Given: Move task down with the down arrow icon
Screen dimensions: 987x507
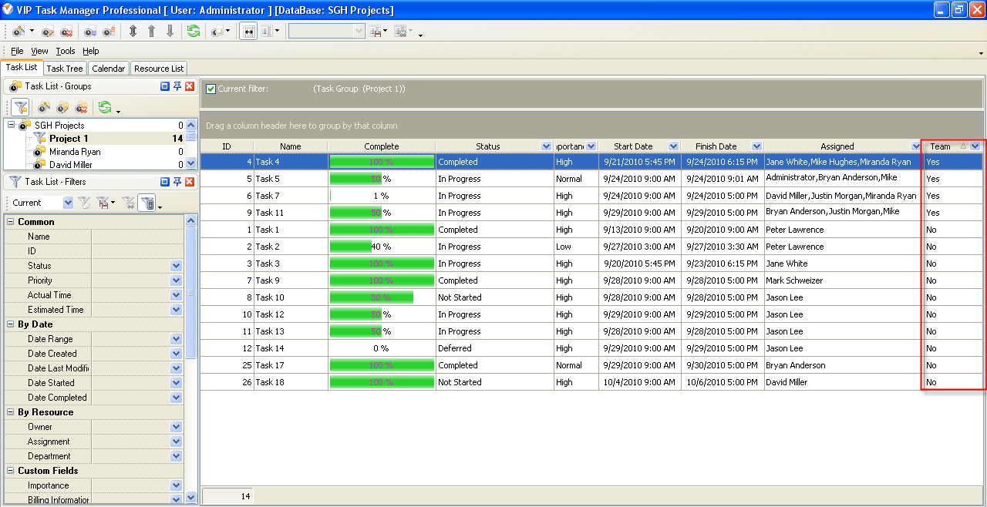Looking at the screenshot, I should point(170,32).
